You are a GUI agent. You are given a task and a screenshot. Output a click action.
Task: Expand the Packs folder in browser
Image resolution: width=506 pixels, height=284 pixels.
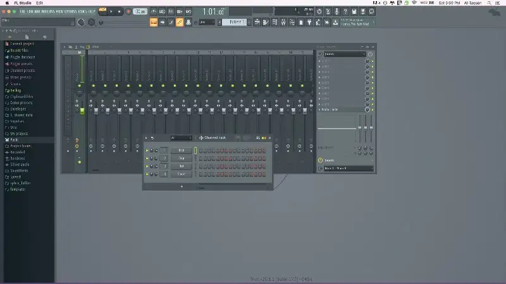tap(15, 139)
